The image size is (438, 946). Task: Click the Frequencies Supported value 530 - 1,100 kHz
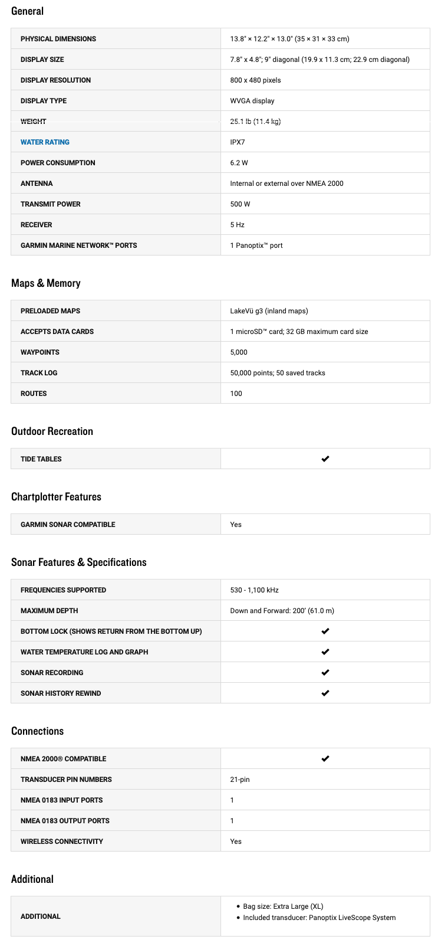254,590
